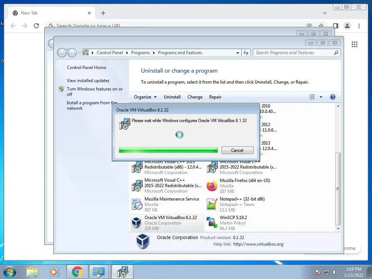
Task: Open Install a program from the network
Action: [92, 105]
